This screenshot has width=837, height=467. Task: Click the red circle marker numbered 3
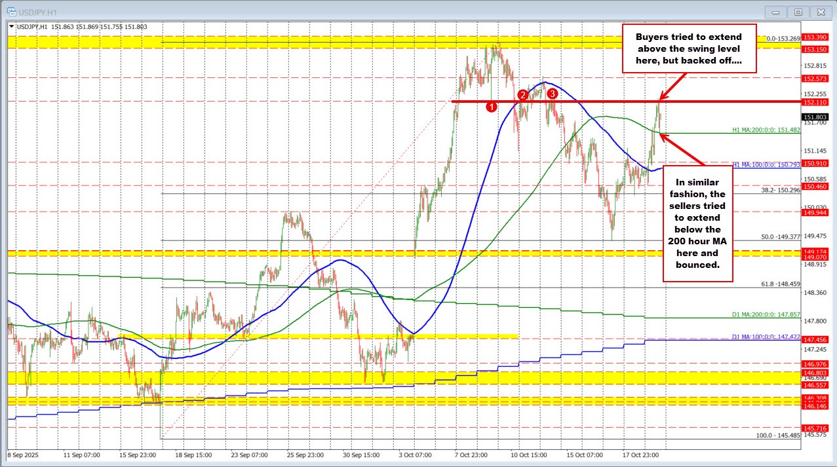coord(553,94)
